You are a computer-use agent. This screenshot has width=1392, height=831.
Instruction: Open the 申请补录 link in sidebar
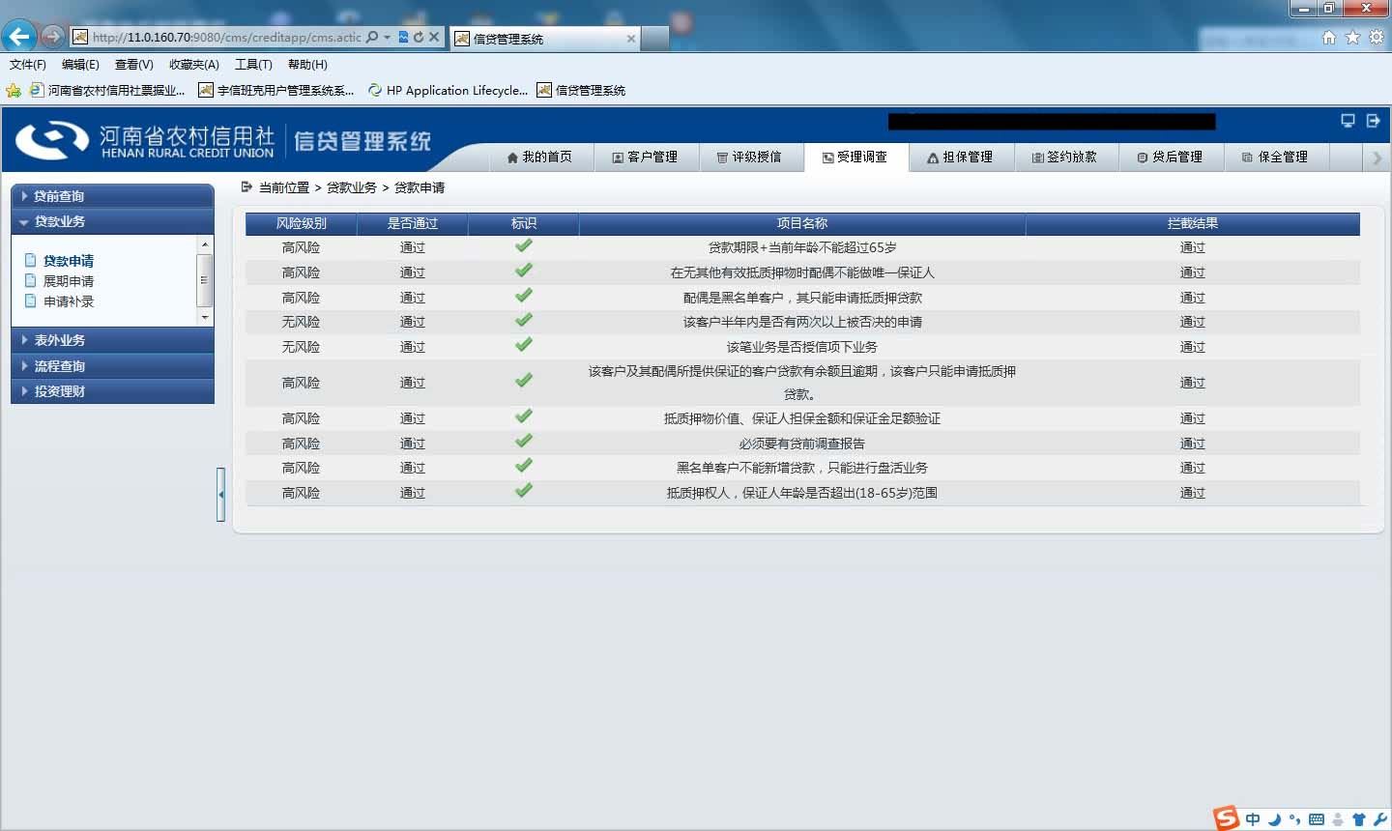(69, 301)
